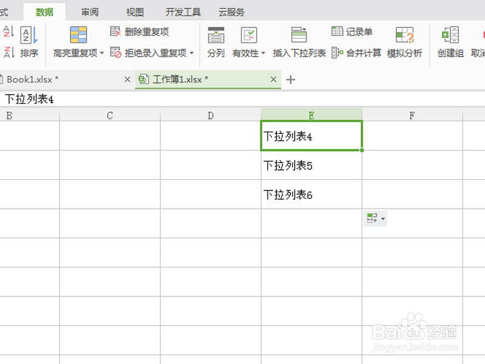The image size is (485, 364).
Task: Click the 有效性 data validation icon
Action: pyautogui.click(x=249, y=35)
